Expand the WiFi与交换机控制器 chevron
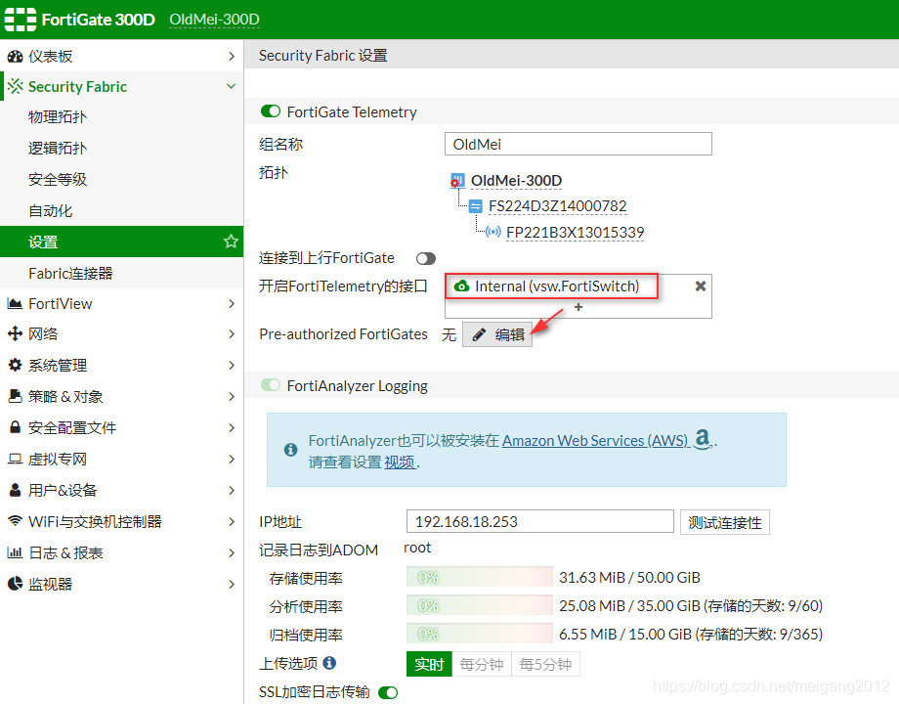The height and width of the screenshot is (704, 899). pos(232,521)
